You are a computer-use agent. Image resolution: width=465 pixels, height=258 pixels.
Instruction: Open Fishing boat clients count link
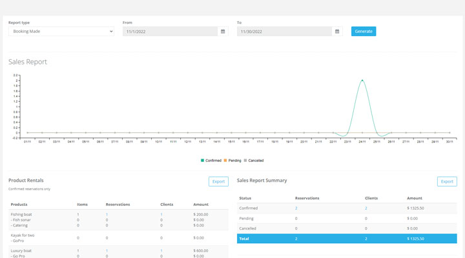(x=161, y=214)
